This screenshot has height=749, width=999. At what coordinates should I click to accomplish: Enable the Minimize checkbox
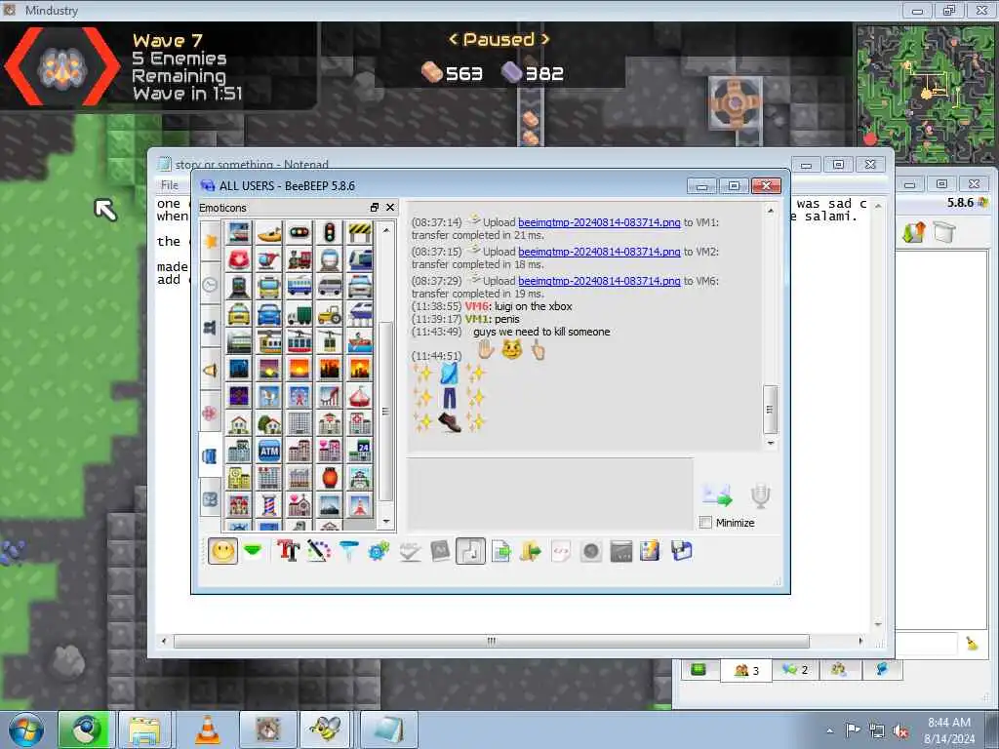(705, 523)
